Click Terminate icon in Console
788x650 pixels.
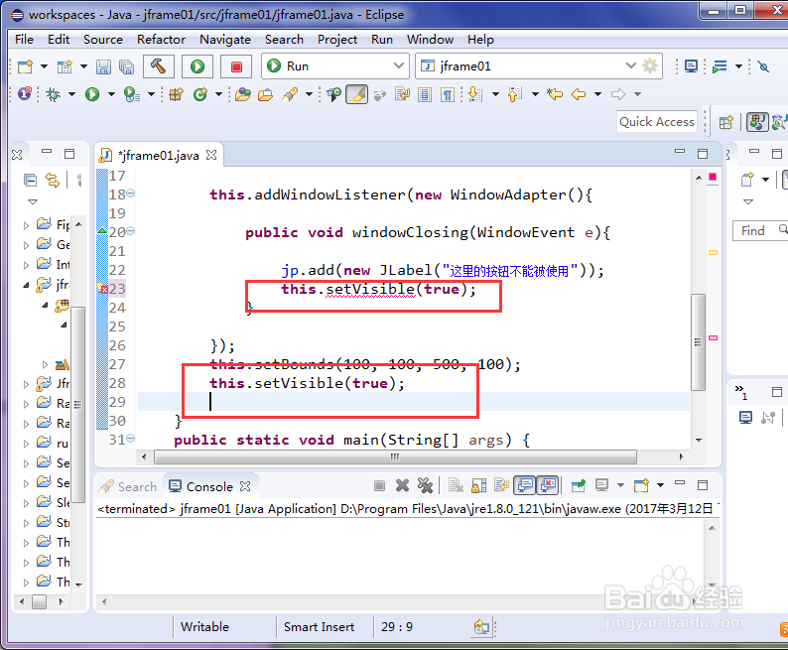click(x=379, y=485)
